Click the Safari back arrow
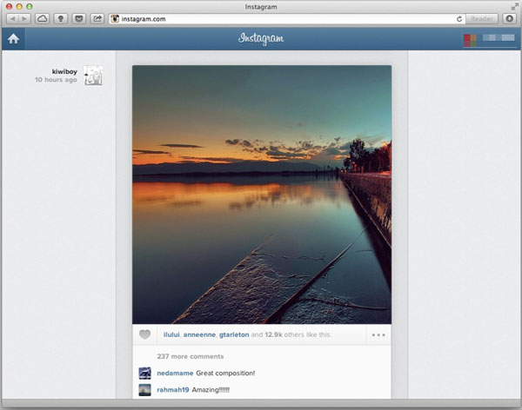This screenshot has height=410, width=522. coord(12,18)
